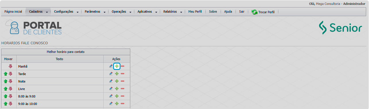Click the Mover column header
The image size is (369, 109).
click(x=9, y=59)
